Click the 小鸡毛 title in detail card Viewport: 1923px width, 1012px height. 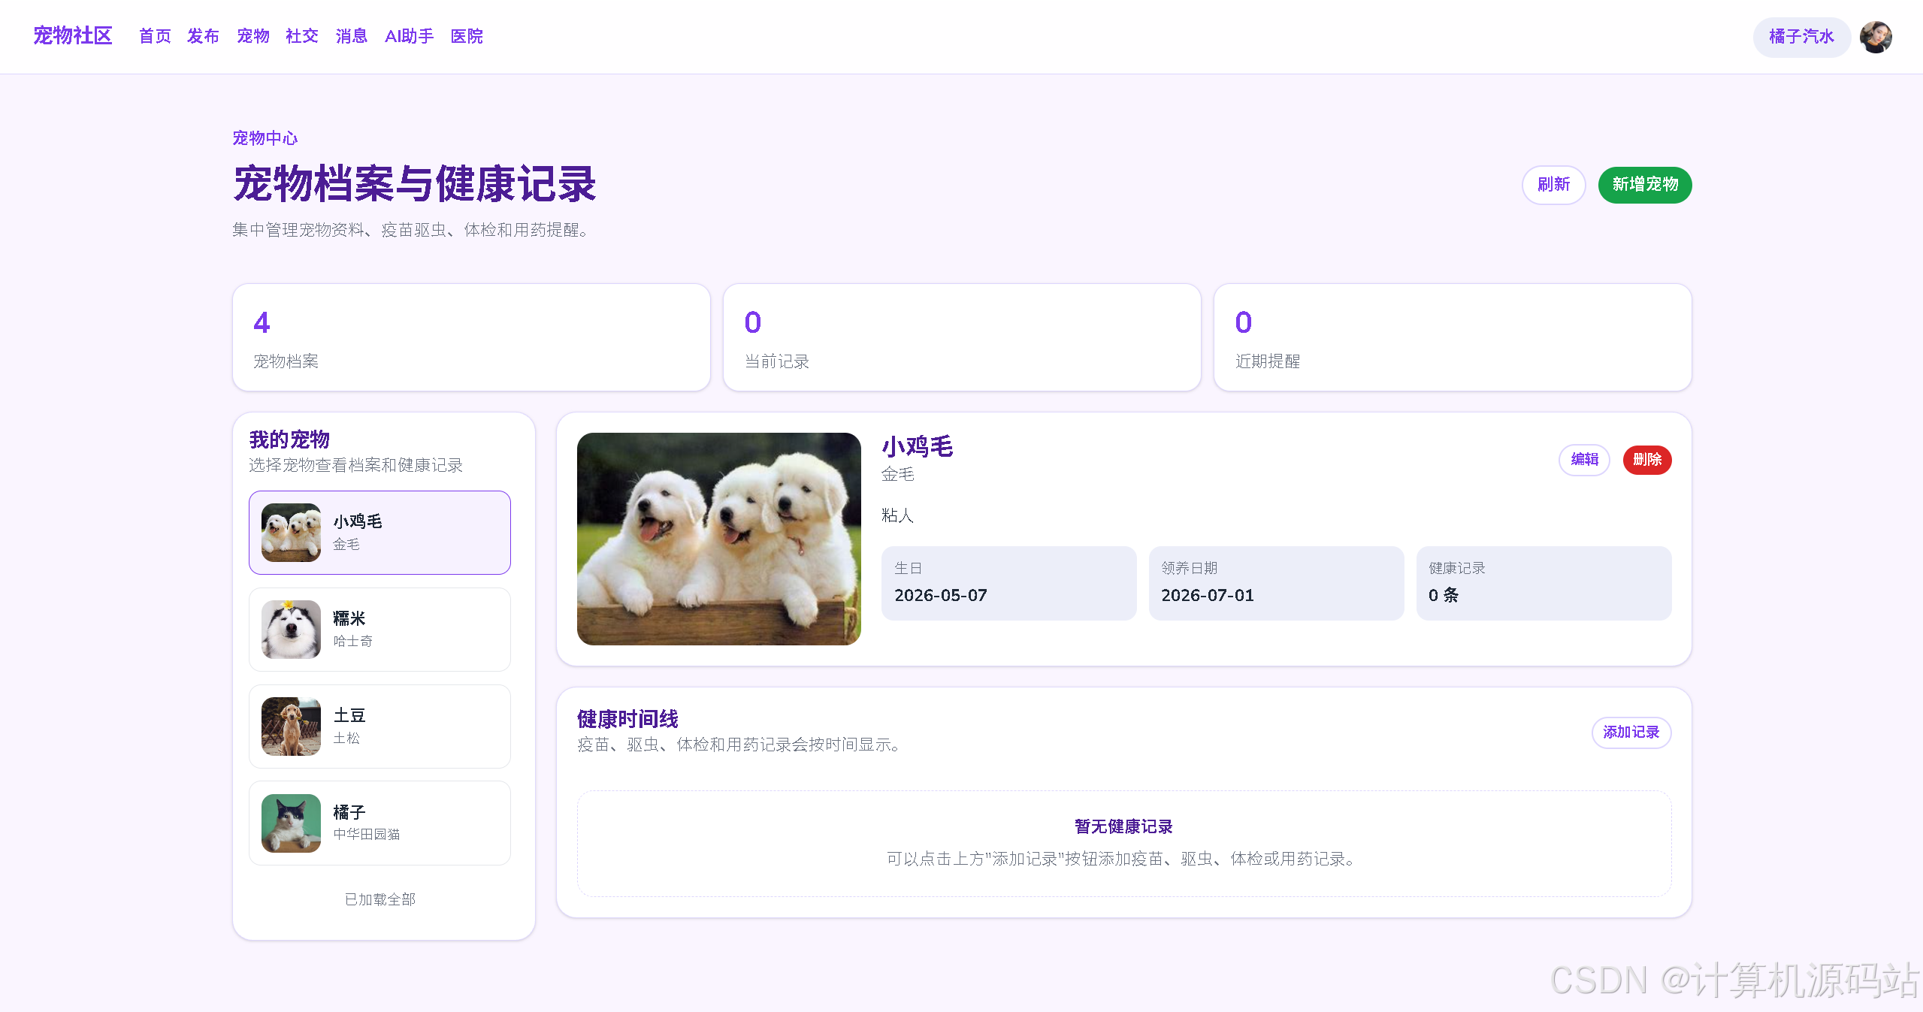[x=917, y=446]
